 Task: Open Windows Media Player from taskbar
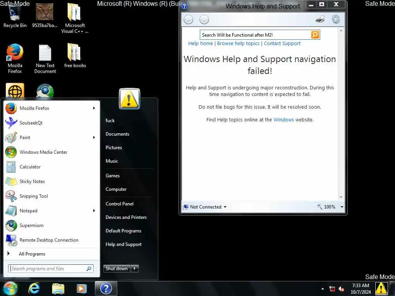point(81,288)
